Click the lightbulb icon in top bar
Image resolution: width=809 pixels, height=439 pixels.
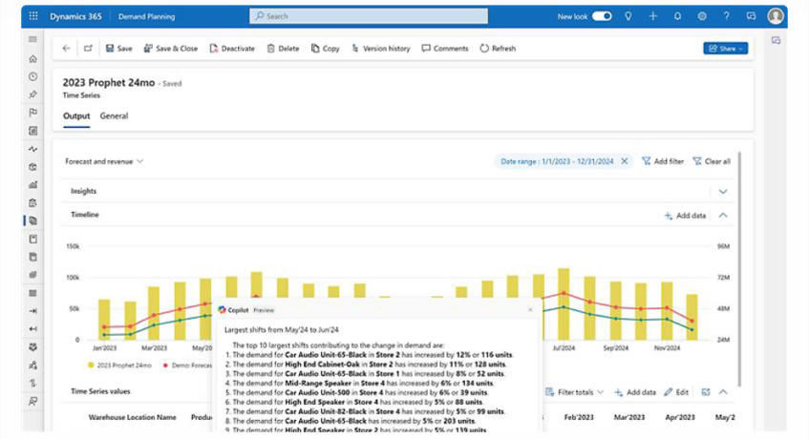(628, 16)
